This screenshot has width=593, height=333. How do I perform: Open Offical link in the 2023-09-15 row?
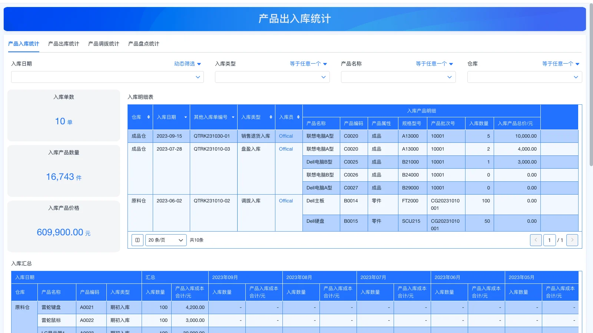coord(285,136)
